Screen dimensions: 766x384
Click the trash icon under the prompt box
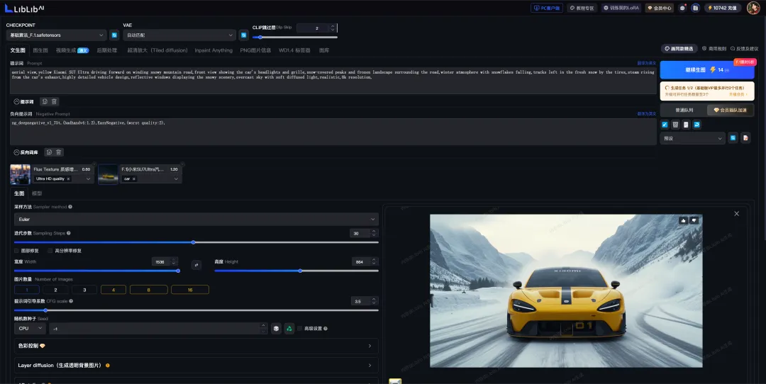pyautogui.click(x=54, y=101)
